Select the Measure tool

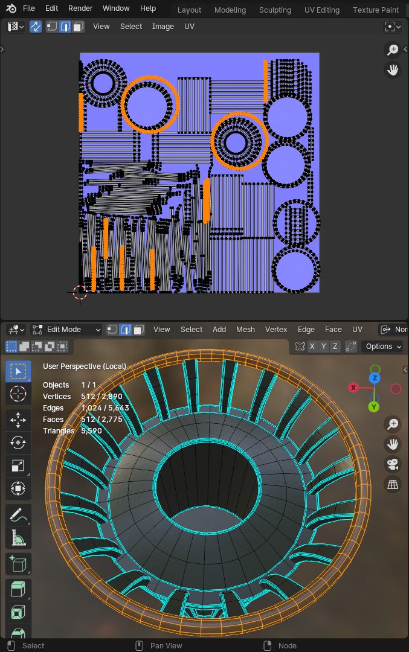click(18, 538)
